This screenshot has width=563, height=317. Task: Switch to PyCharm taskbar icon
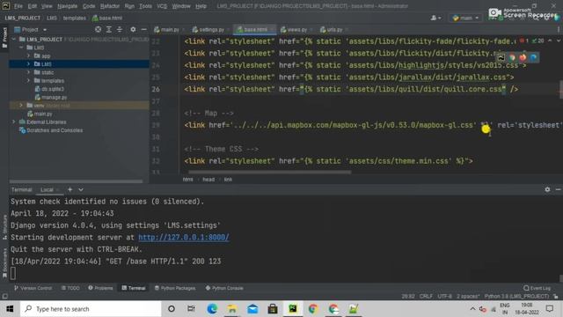pyautogui.click(x=293, y=309)
